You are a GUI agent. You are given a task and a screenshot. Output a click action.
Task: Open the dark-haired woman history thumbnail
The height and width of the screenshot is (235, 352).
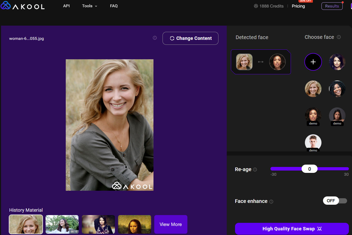pos(98,224)
